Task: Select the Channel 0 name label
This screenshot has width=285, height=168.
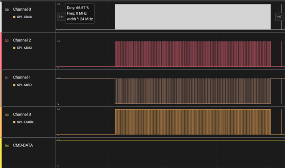Action: point(22,9)
